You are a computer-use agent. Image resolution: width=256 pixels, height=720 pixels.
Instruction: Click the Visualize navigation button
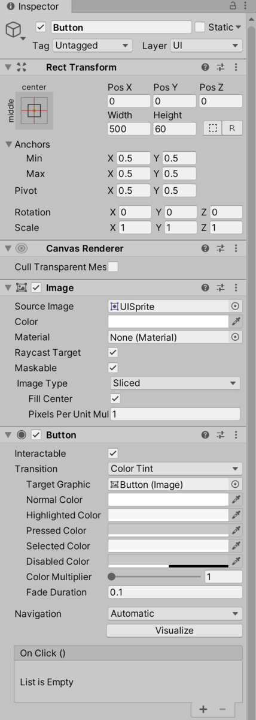(175, 631)
